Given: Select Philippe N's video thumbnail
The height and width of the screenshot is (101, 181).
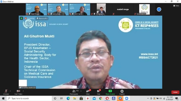Looking at the screenshot, I should [x=101, y=9].
